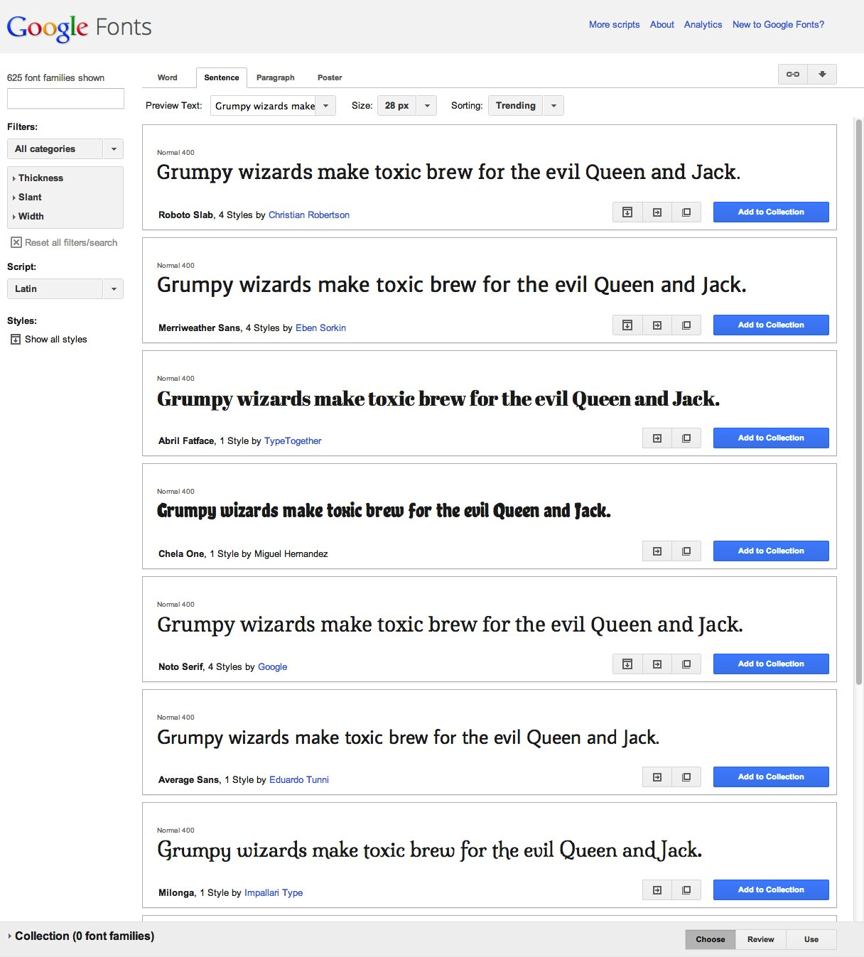Select the Sentence tab
Screen dimensions: 864x957
pos(222,77)
